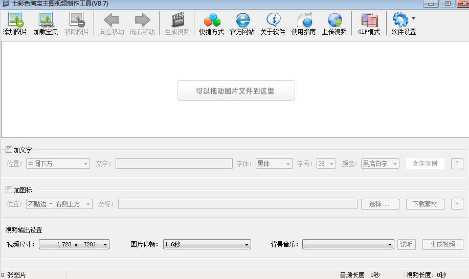The width and height of the screenshot is (469, 279).
Task: Open icon position dropdown 不贴边 - 右侧上方
Action: 59,204
